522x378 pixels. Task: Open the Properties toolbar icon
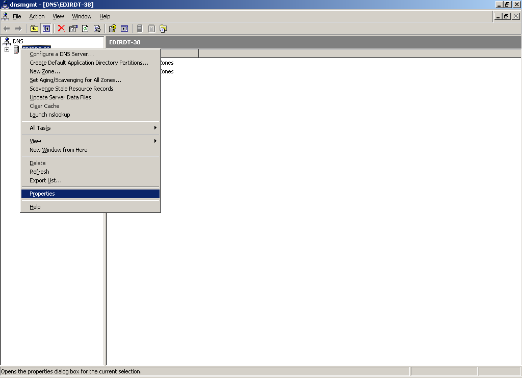(x=73, y=29)
